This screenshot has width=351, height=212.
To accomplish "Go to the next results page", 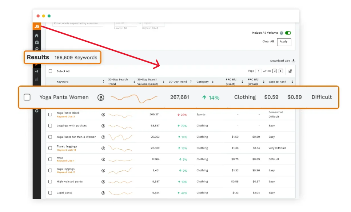I will tap(281, 71).
